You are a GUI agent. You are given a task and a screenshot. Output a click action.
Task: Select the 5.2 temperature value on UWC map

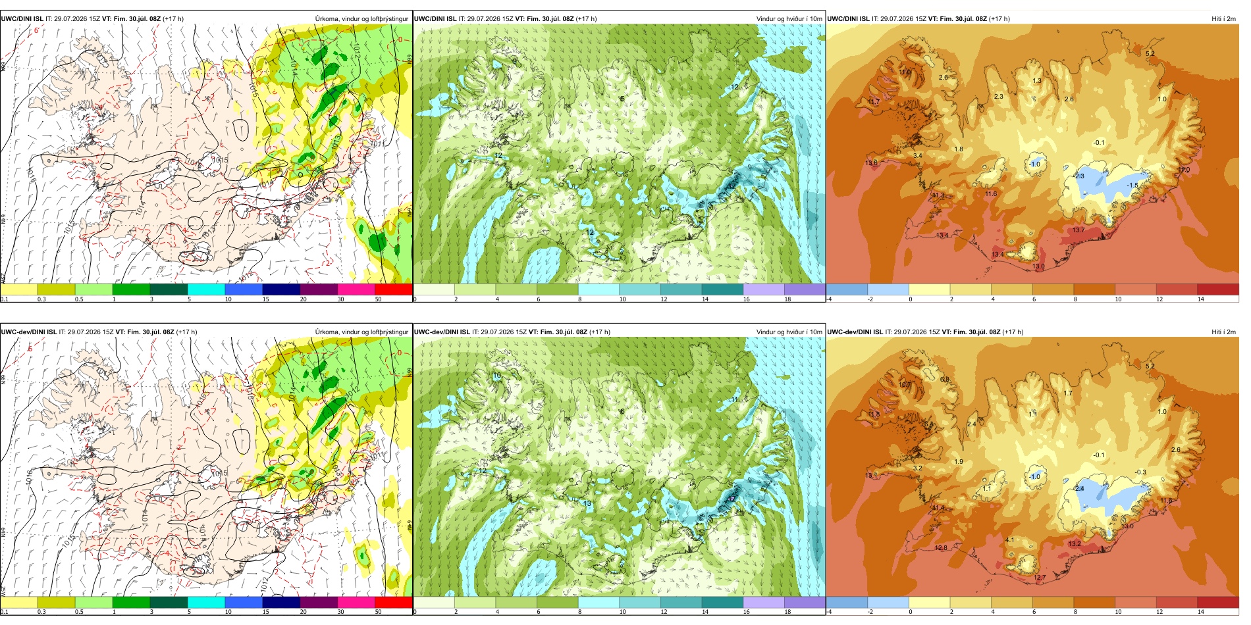pyautogui.click(x=1150, y=53)
